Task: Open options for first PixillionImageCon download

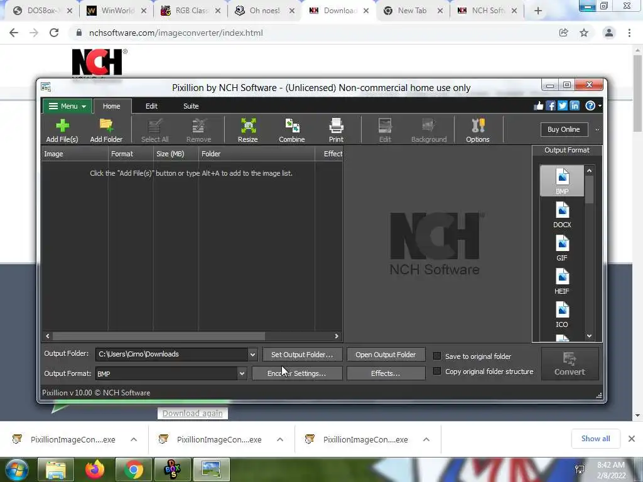Action: pyautogui.click(x=134, y=439)
